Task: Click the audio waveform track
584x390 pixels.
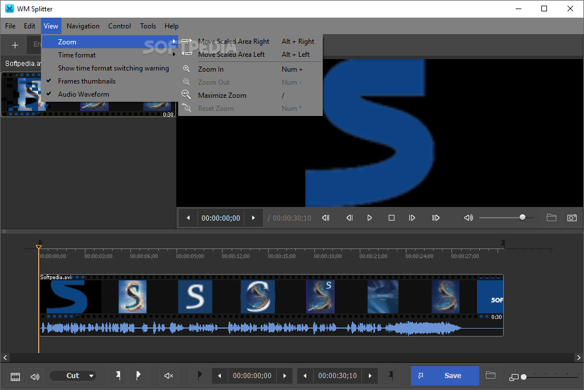Action: (x=272, y=328)
